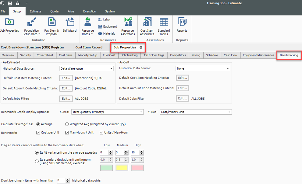Viewport: 302px width, 184px height.
Task: Toggle Man-Hours / Unit checkbox
Action: point(67,133)
